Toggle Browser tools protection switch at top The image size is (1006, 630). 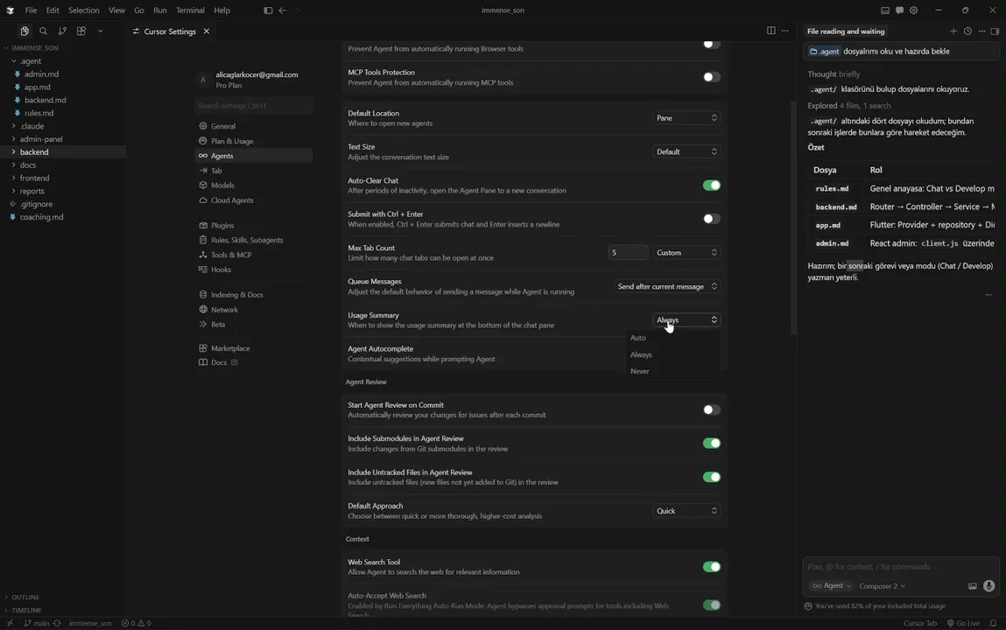[711, 44]
